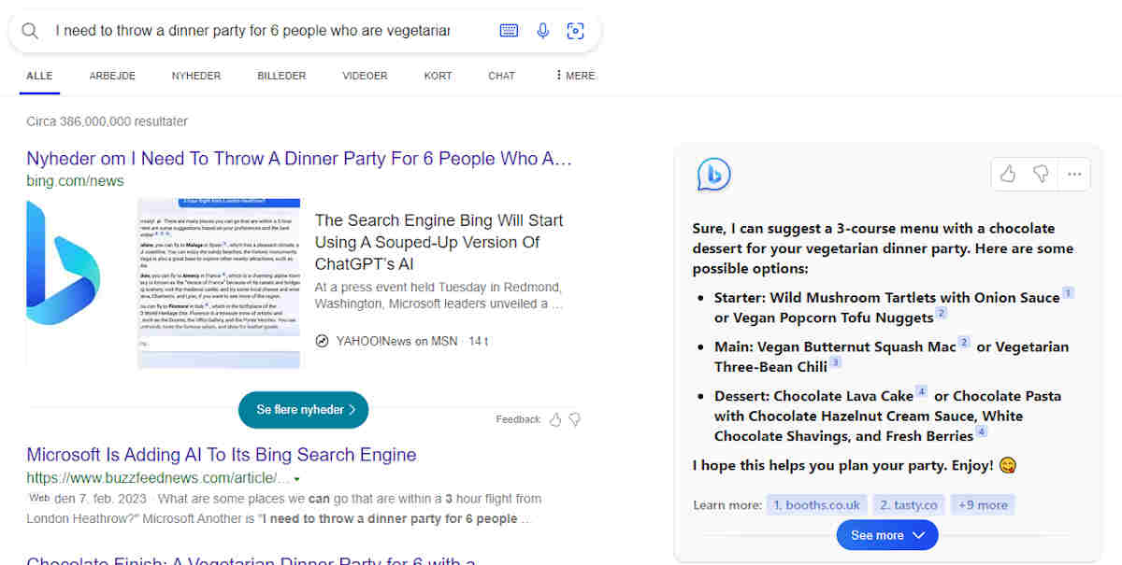Select the ALLE tab

click(x=39, y=76)
